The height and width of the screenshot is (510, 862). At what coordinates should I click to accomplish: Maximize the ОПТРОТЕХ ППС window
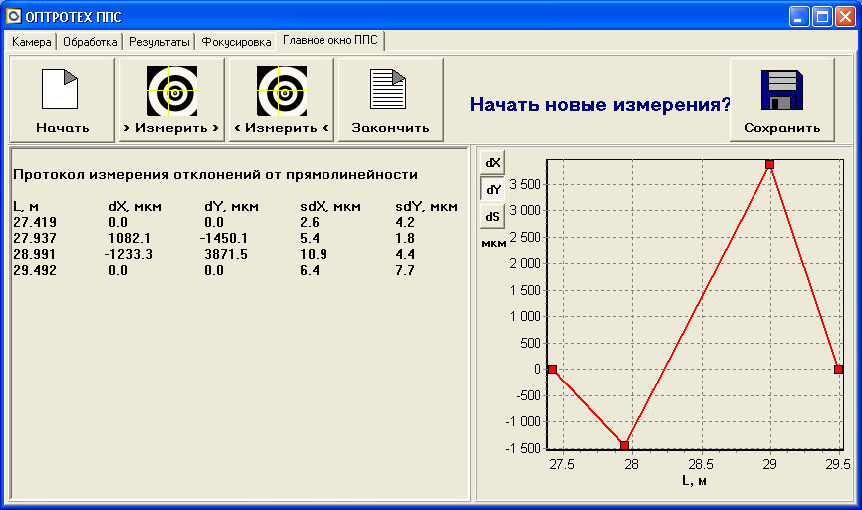click(822, 17)
